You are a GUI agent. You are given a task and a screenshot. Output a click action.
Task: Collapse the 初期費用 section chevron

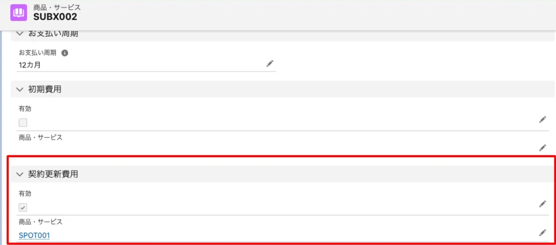20,89
